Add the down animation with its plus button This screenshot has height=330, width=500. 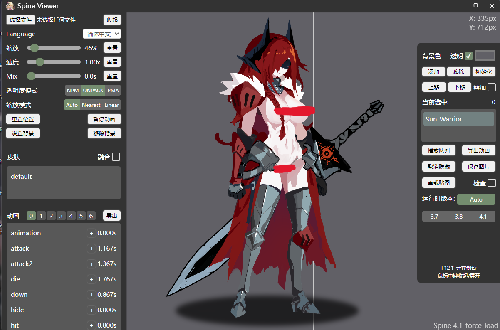pyautogui.click(x=91, y=295)
